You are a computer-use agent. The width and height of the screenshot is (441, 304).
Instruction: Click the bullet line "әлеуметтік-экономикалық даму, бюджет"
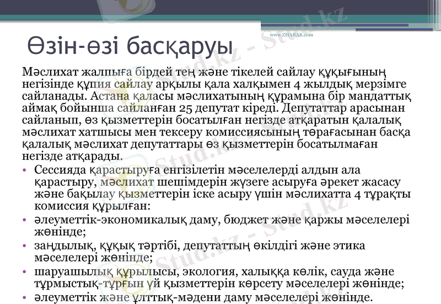222,220
